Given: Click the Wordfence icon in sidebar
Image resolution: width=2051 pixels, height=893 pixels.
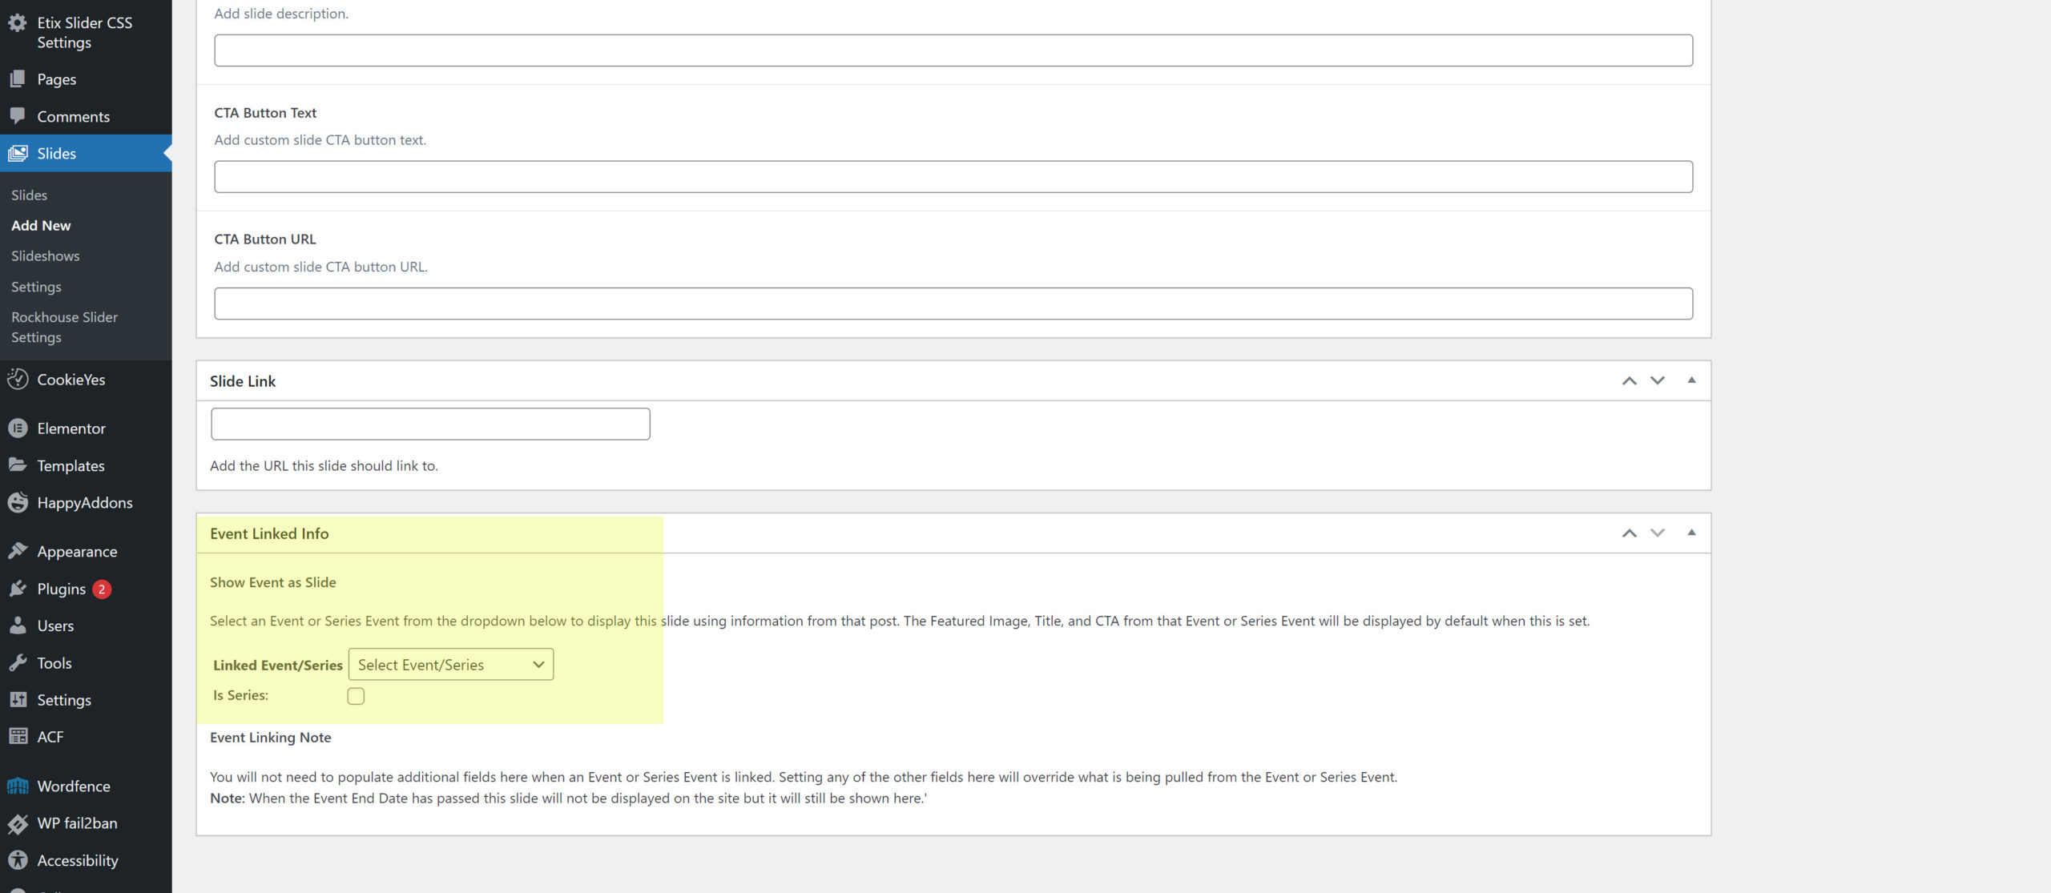Looking at the screenshot, I should (x=18, y=786).
